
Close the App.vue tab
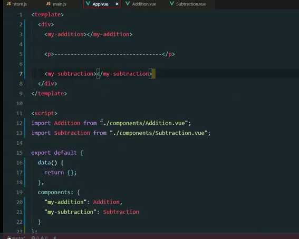(117, 4)
